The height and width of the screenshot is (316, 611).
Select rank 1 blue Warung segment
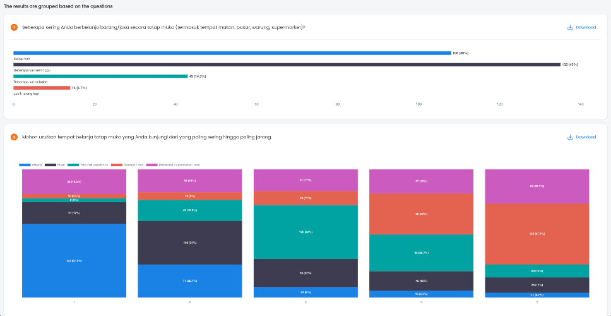(x=74, y=260)
